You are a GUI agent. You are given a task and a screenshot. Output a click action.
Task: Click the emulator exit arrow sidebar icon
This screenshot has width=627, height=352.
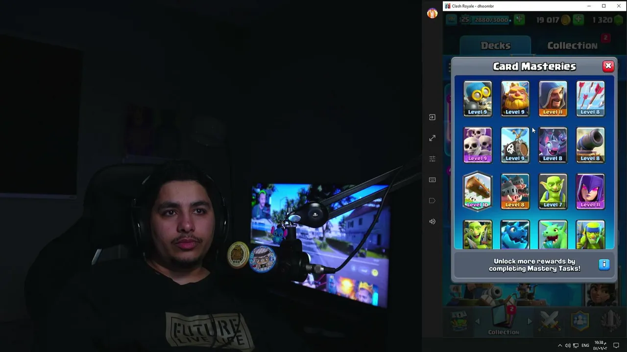[432, 117]
